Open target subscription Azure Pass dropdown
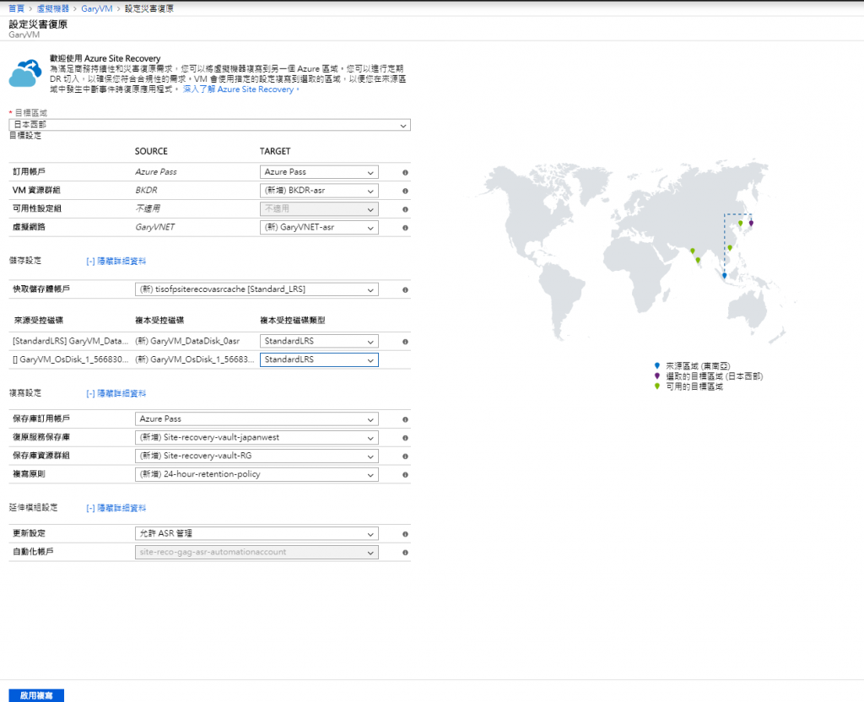864x702 pixels. pyautogui.click(x=319, y=172)
